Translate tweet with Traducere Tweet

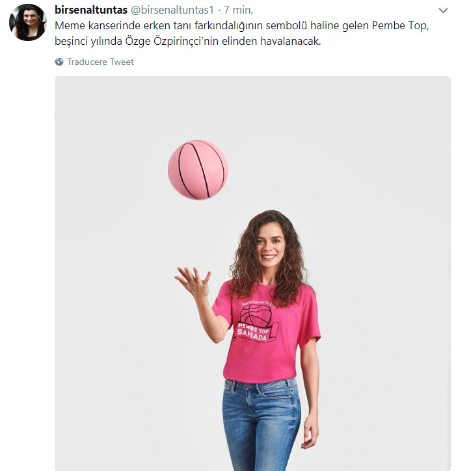[x=100, y=62]
